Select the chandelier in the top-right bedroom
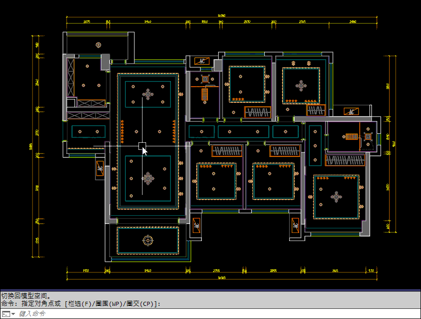 click(302, 85)
